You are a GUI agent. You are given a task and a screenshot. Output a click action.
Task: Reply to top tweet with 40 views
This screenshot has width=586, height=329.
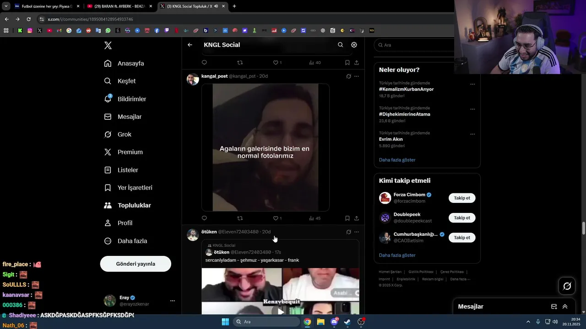tap(204, 63)
